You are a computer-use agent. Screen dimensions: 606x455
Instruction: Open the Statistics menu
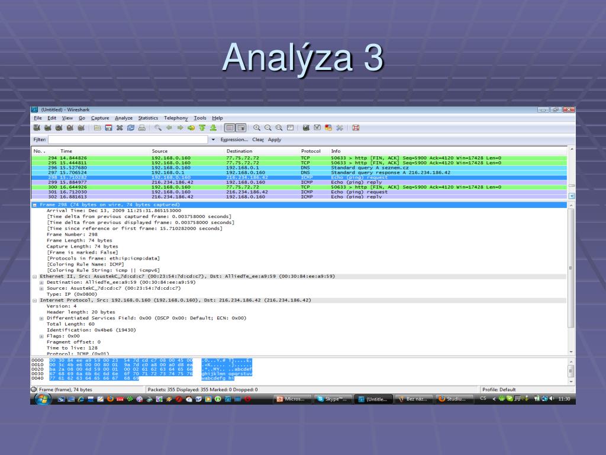[x=148, y=118]
